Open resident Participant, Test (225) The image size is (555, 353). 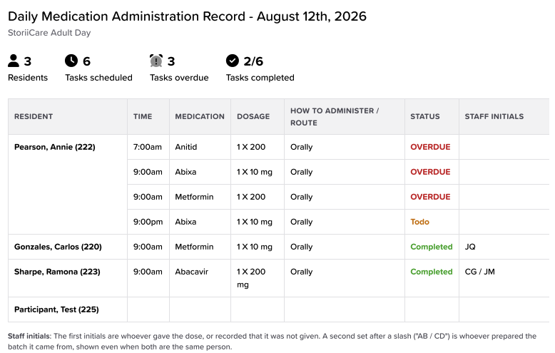[x=56, y=309]
